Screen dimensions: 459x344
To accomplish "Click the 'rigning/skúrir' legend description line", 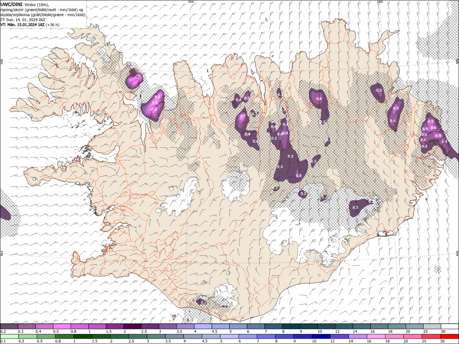I will (42, 10).
